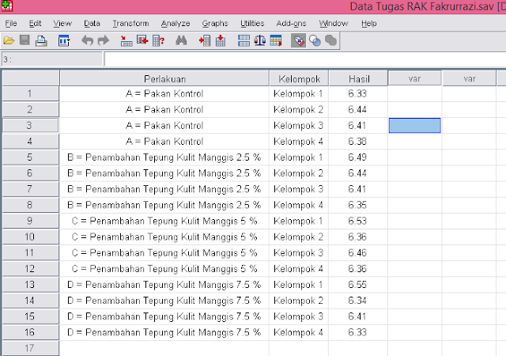Click Hasil value 6.33 in row 1
The height and width of the screenshot is (356, 506).
358,93
